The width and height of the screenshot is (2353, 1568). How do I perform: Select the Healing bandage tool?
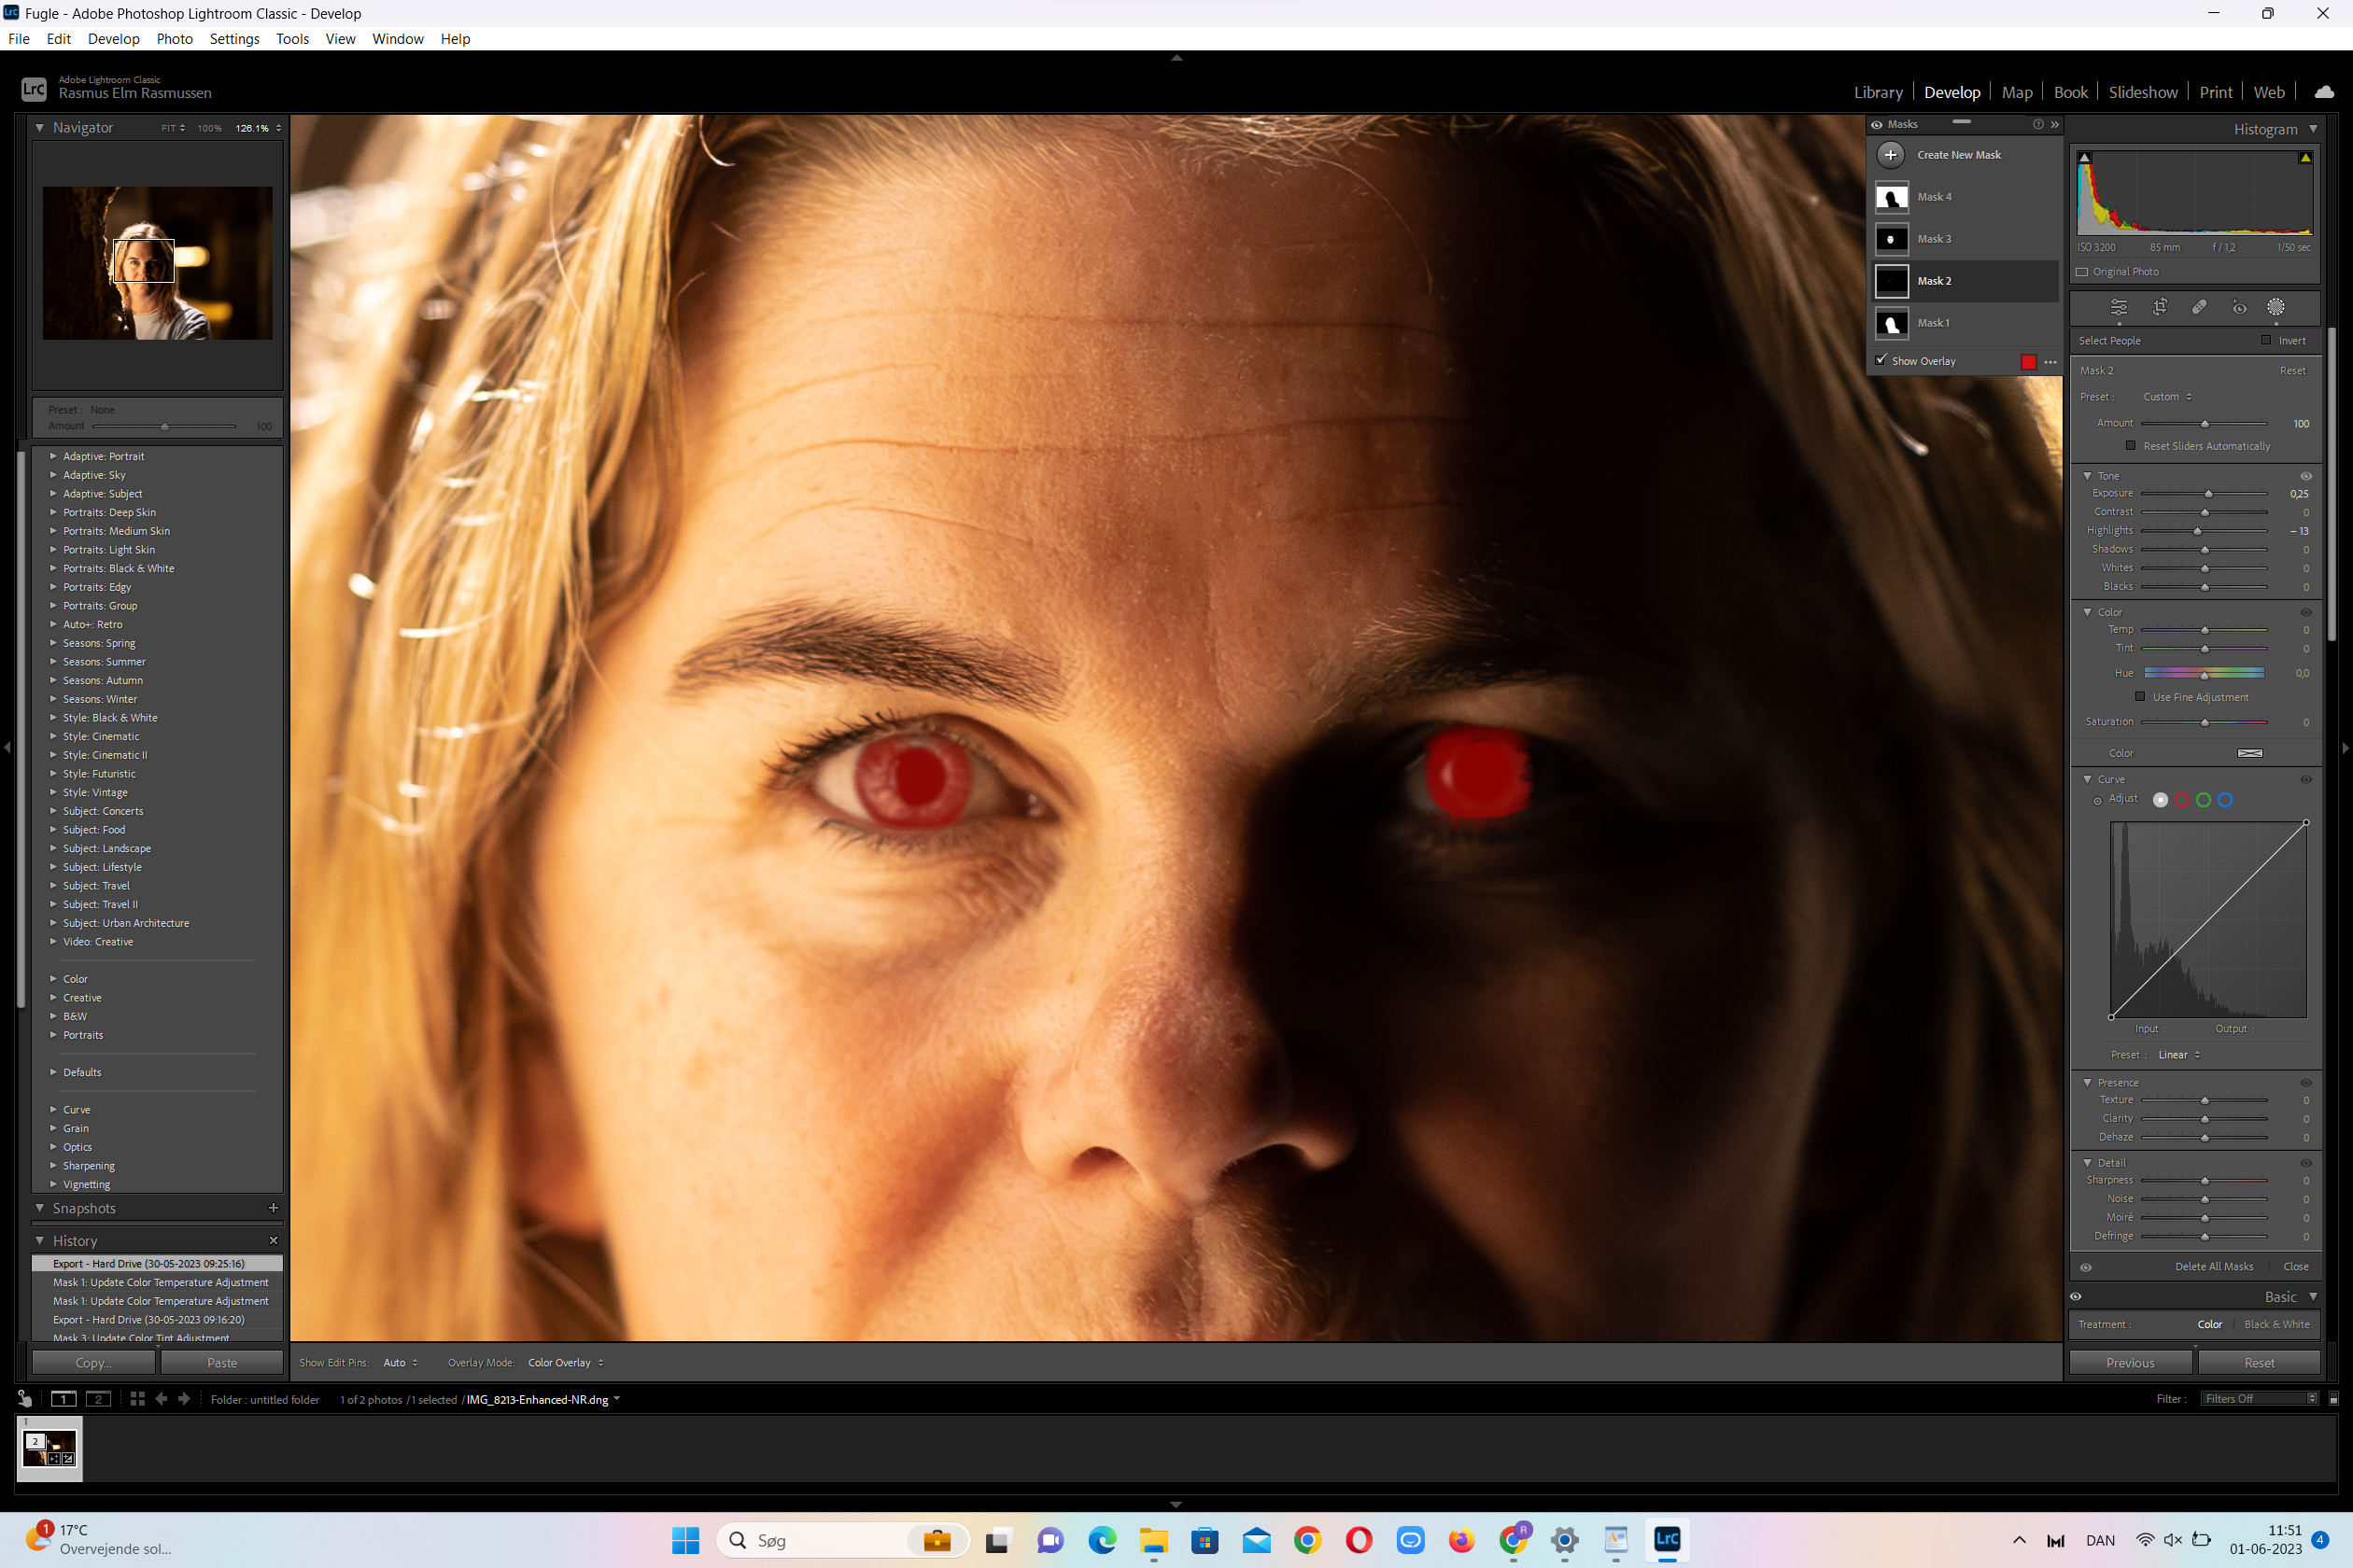coord(2199,307)
